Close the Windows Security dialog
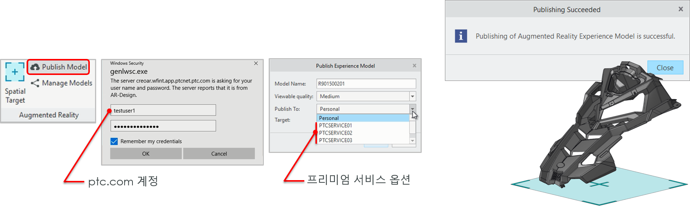Image resolution: width=690 pixels, height=207 pixels. [256, 63]
